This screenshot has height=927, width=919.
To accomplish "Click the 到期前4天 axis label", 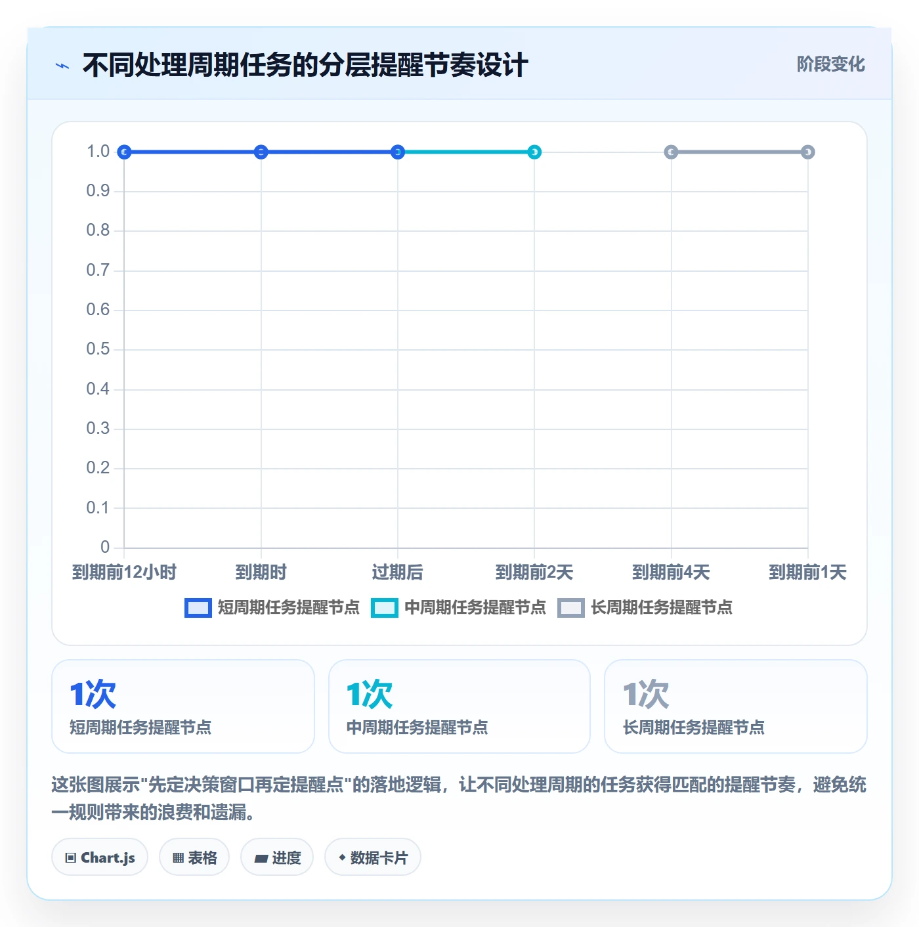I will (x=671, y=572).
